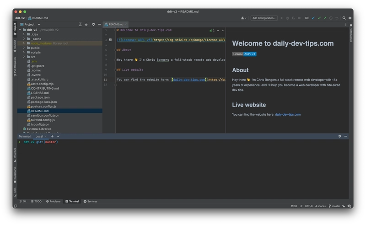
Task: Toggle the npm side tool window button
Action: click(x=15, y=192)
